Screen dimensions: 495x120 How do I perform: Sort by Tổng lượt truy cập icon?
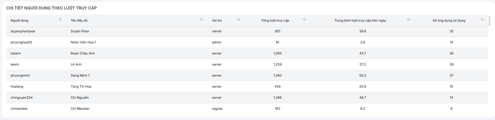pos(305,19)
